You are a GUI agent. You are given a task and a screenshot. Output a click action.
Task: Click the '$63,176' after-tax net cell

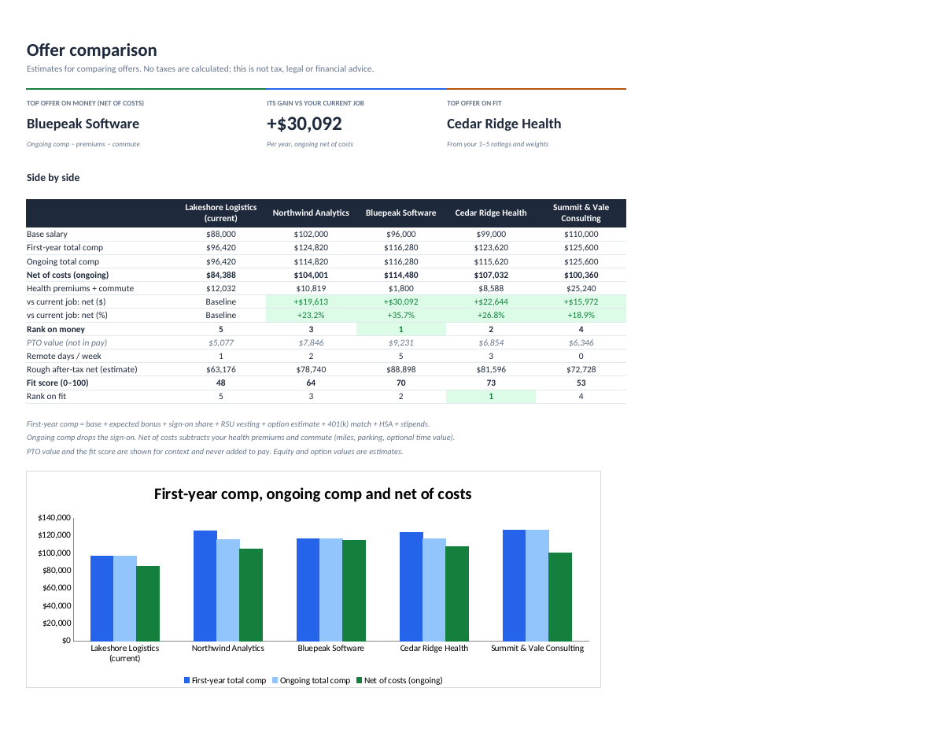[x=221, y=369]
